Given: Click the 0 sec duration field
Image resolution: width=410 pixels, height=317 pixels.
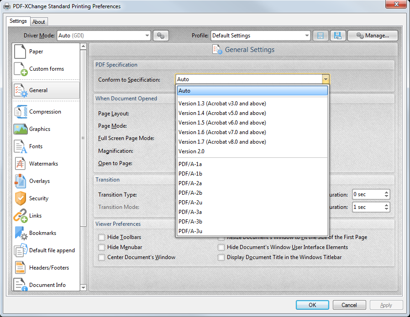Looking at the screenshot, I should point(368,194).
